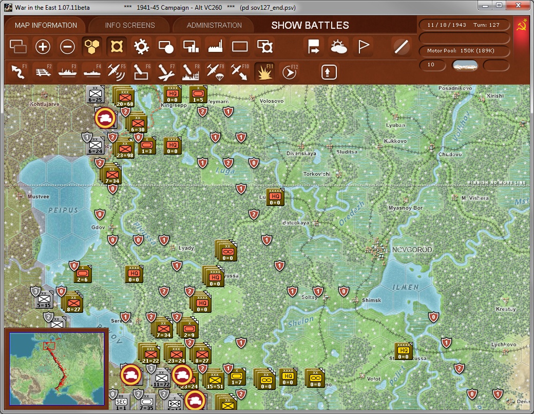Click the strategic minimap overview
This screenshot has height=414, width=534.
click(x=56, y=369)
